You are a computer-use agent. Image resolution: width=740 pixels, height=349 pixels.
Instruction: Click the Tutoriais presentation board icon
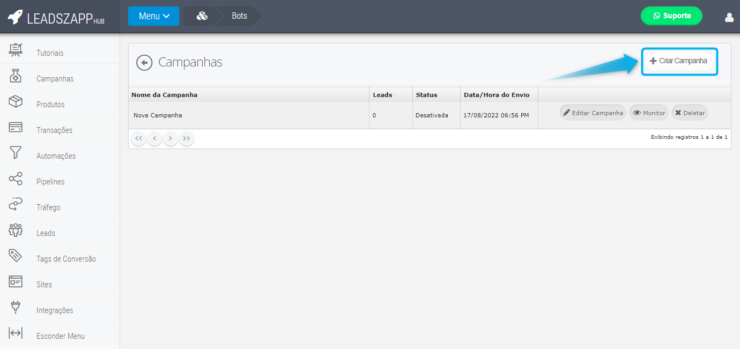(x=16, y=50)
